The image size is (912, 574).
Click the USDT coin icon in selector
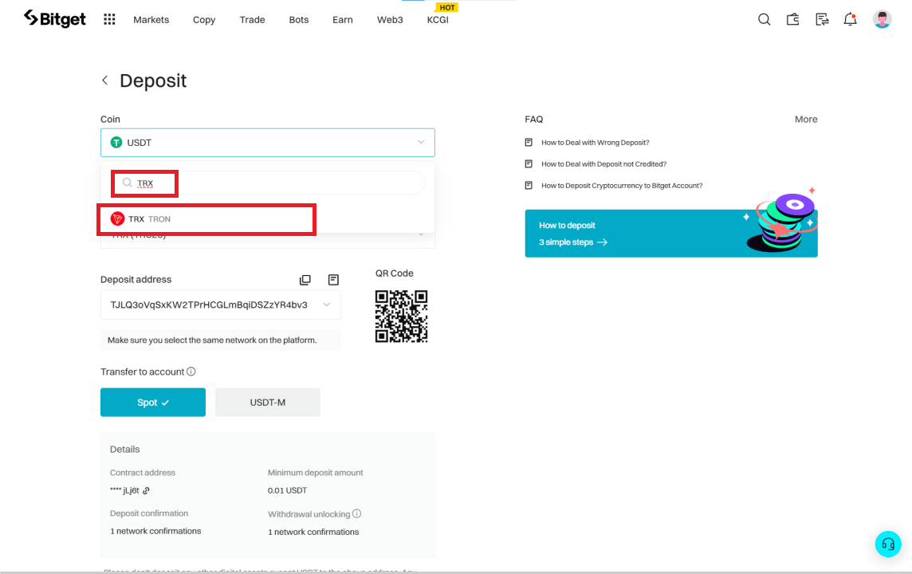116,143
